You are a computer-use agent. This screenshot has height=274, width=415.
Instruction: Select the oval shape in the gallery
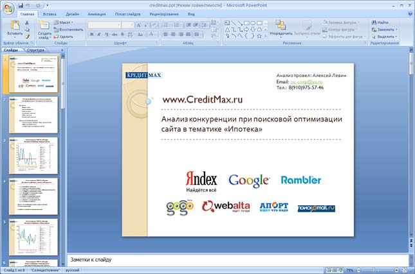coord(253,23)
